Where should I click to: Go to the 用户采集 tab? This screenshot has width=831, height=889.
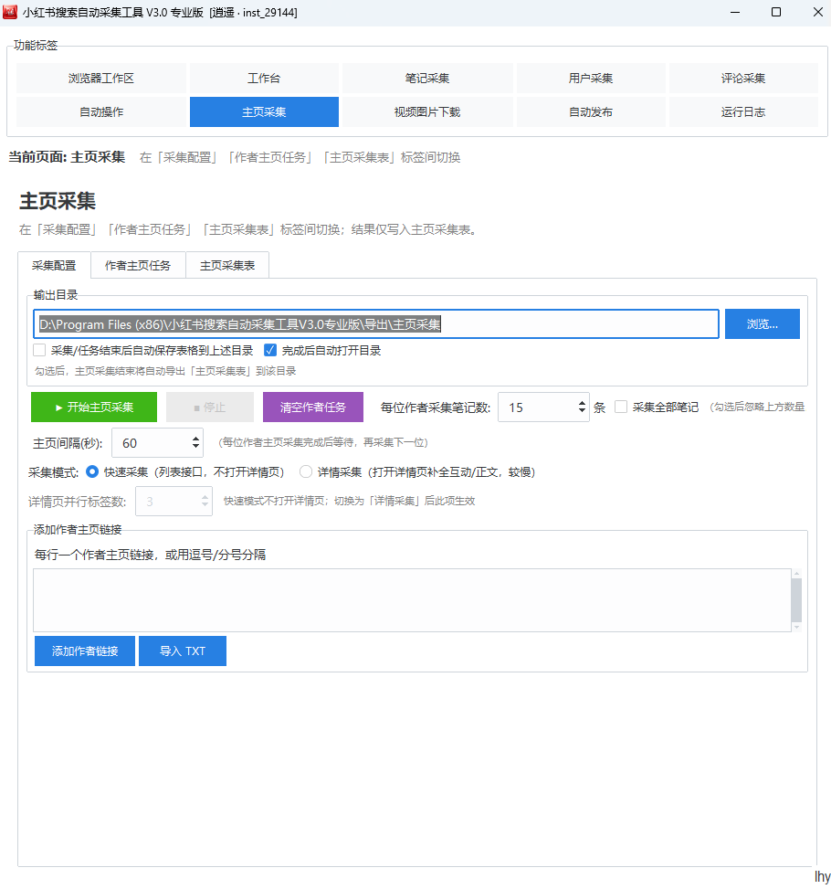(591, 79)
